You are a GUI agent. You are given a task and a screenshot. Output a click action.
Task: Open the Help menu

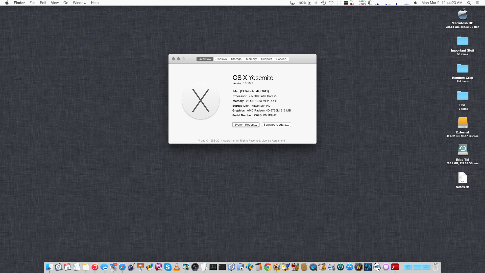[x=95, y=3]
